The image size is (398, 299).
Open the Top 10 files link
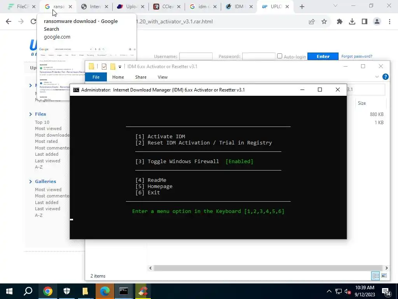pyautogui.click(x=42, y=122)
